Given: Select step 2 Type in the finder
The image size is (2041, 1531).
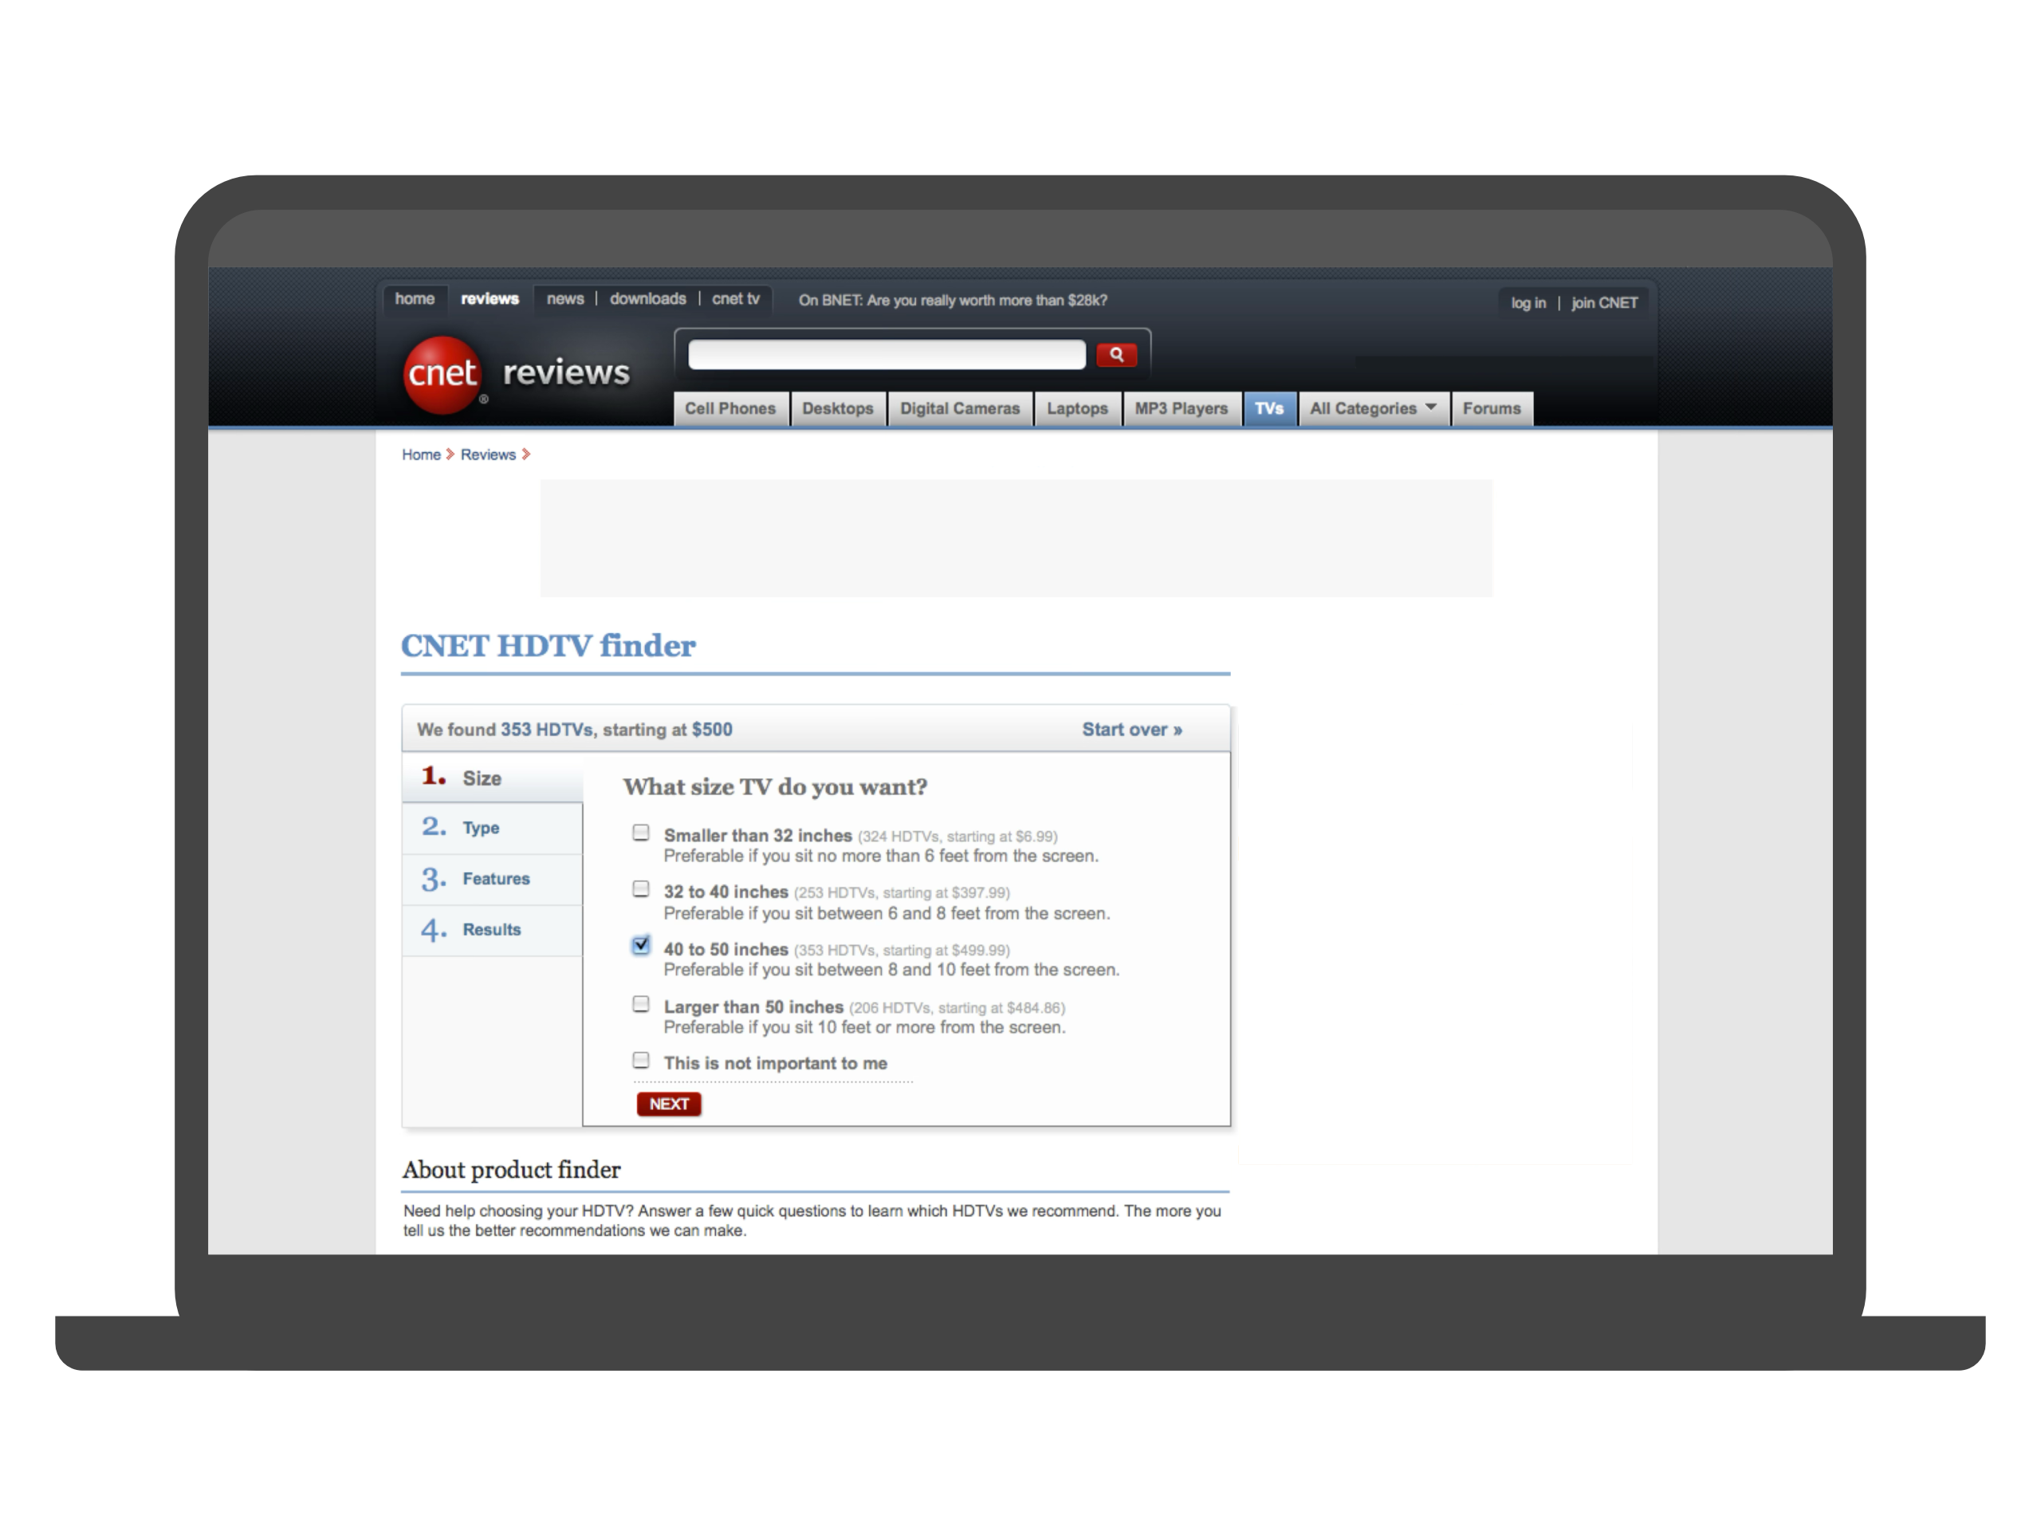Looking at the screenshot, I should coord(492,828).
